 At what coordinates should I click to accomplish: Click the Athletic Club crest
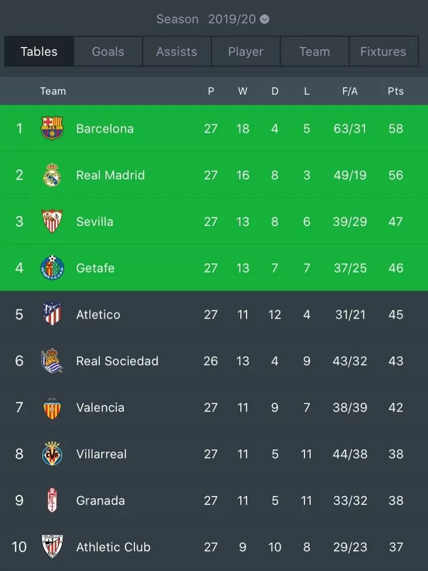point(52,546)
